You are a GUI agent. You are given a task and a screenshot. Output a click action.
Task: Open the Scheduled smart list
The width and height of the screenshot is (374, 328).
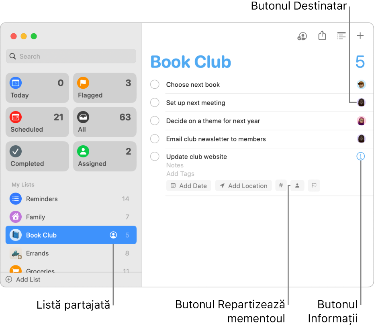click(x=37, y=122)
